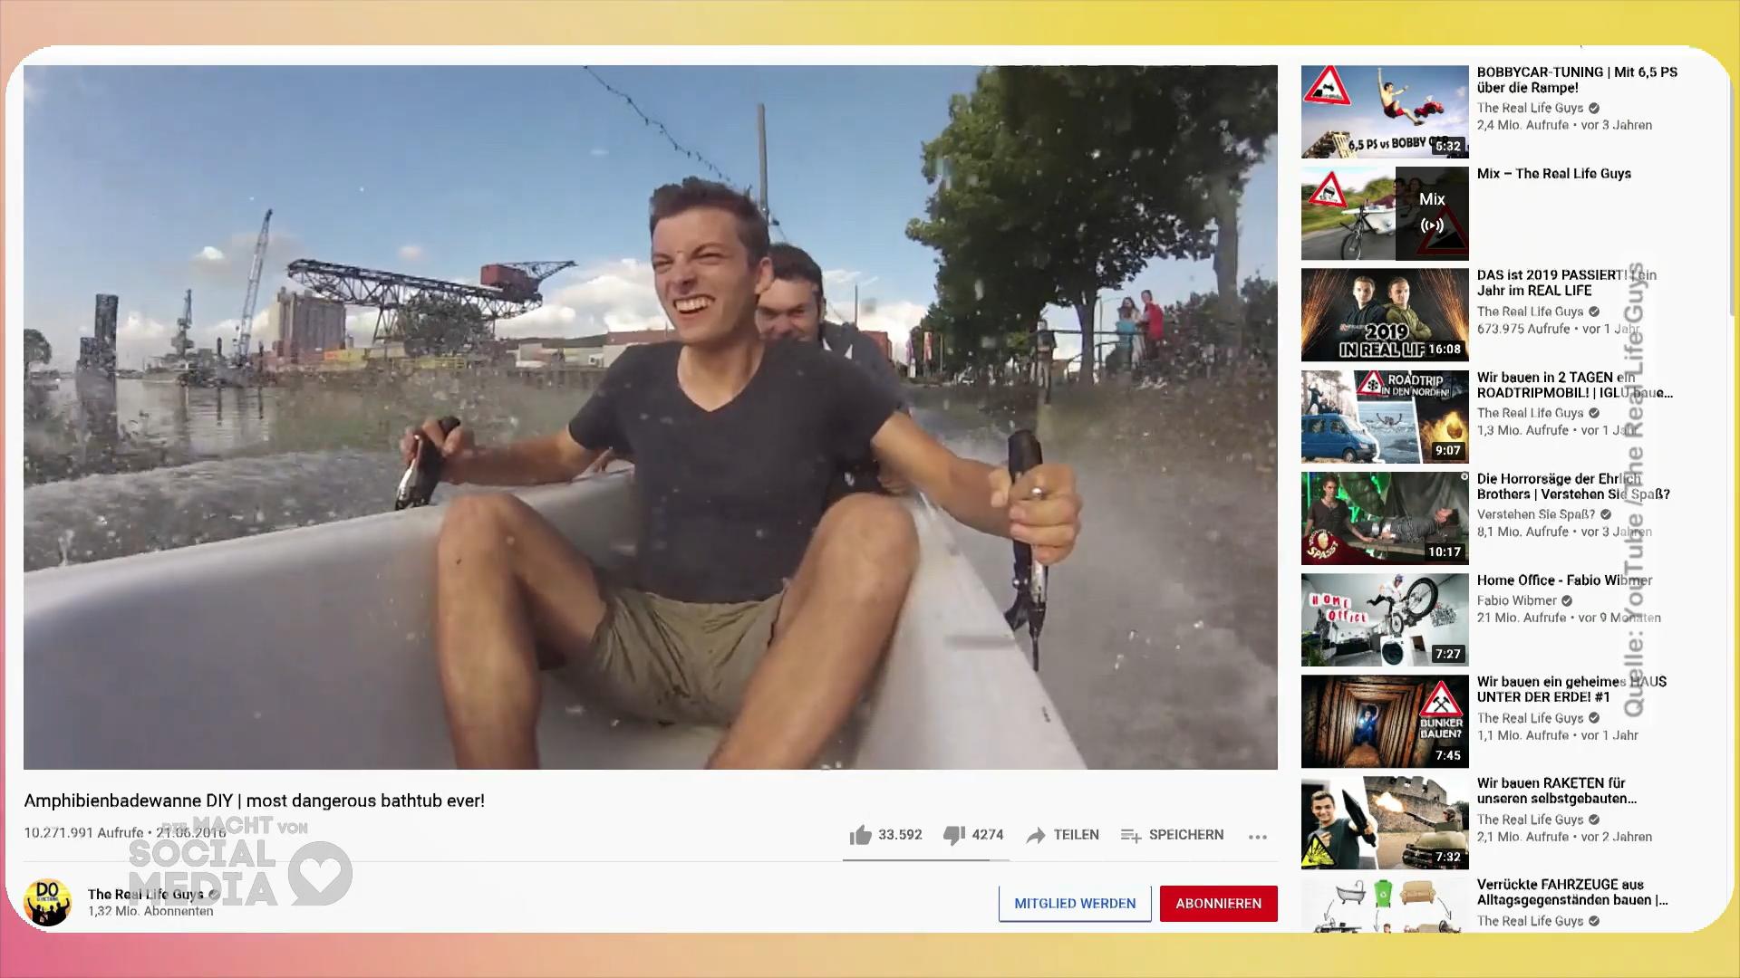Open sharing options via the TEILEN arrow icon
Screen dimensions: 1740x978
[1036, 835]
